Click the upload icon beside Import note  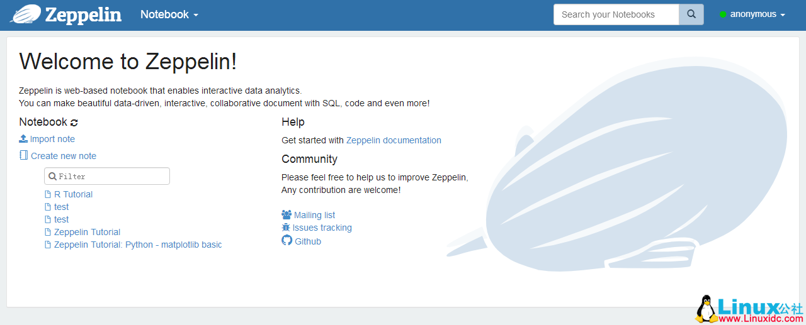point(23,139)
